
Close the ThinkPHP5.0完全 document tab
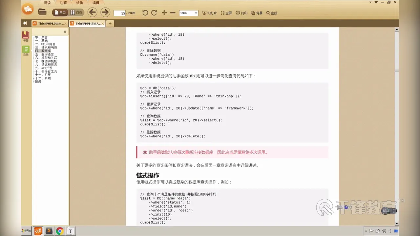point(65,24)
